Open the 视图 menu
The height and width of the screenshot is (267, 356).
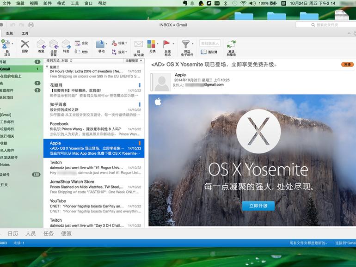coord(34,3)
